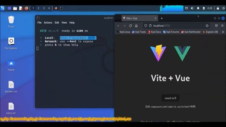Open the Exploit-DB bookmark
Screen dimensions: 226x127
point(210,32)
